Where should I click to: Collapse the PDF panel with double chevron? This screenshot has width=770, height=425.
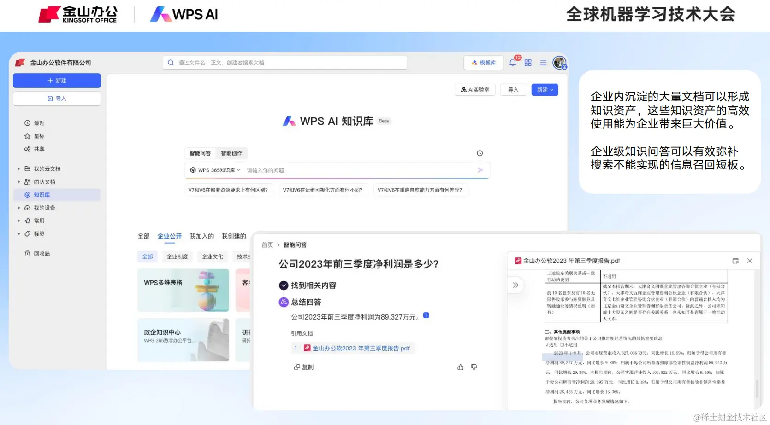tap(515, 285)
